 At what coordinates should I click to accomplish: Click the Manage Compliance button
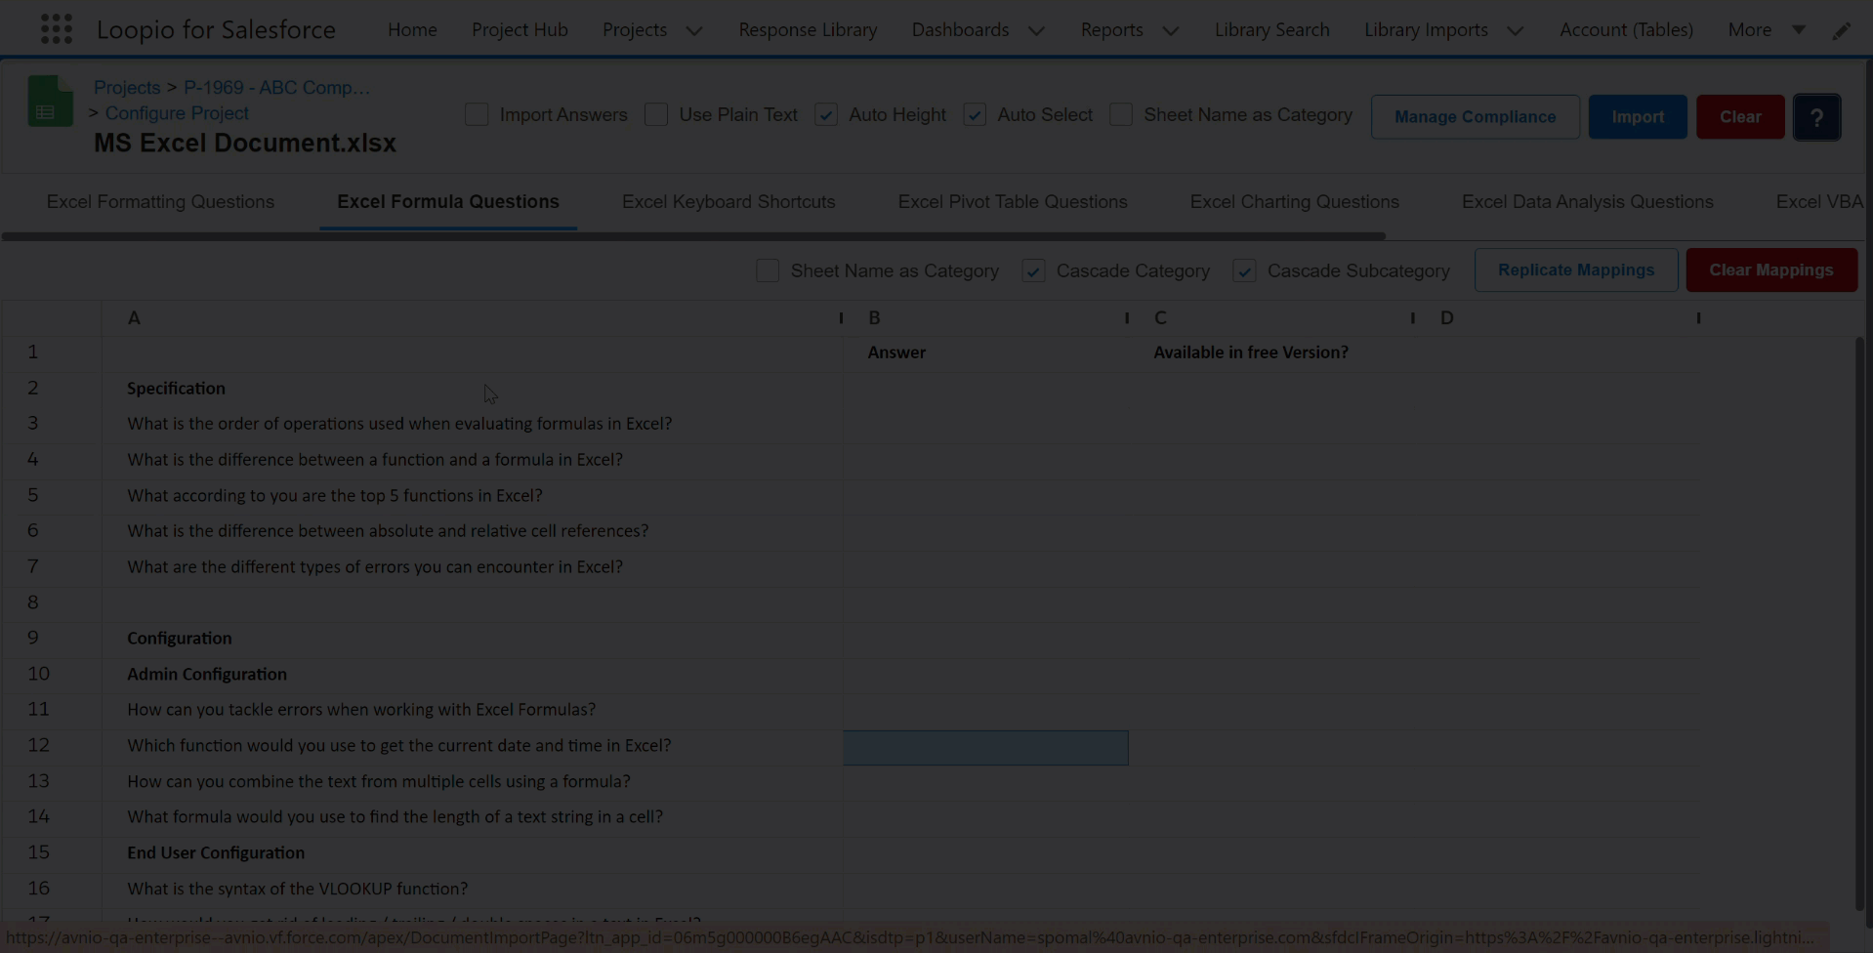click(1475, 117)
